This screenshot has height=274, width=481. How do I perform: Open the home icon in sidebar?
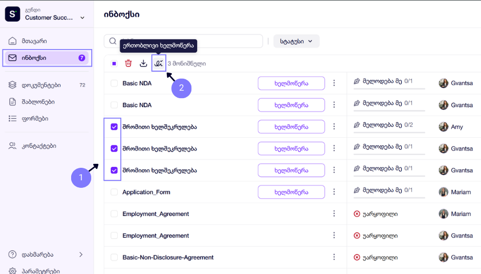pos(12,41)
